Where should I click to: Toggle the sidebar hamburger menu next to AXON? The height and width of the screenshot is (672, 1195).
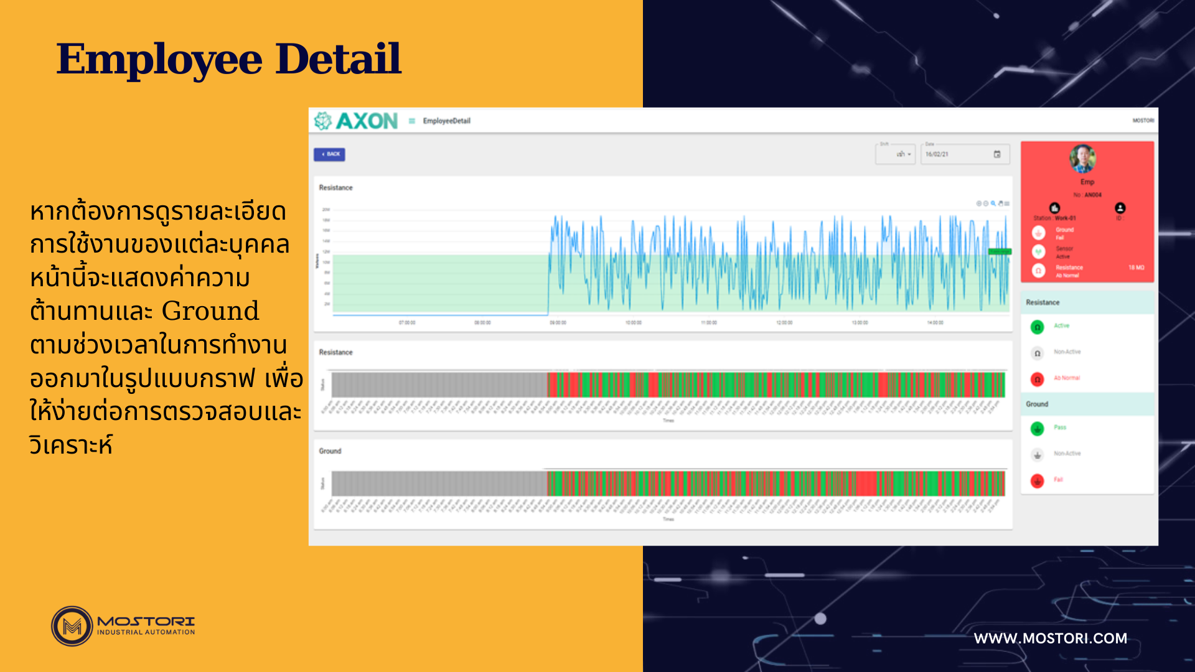(411, 121)
